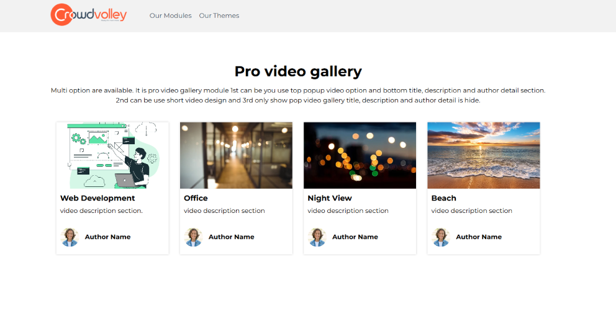Click author avatar on Beach card

tap(440, 237)
